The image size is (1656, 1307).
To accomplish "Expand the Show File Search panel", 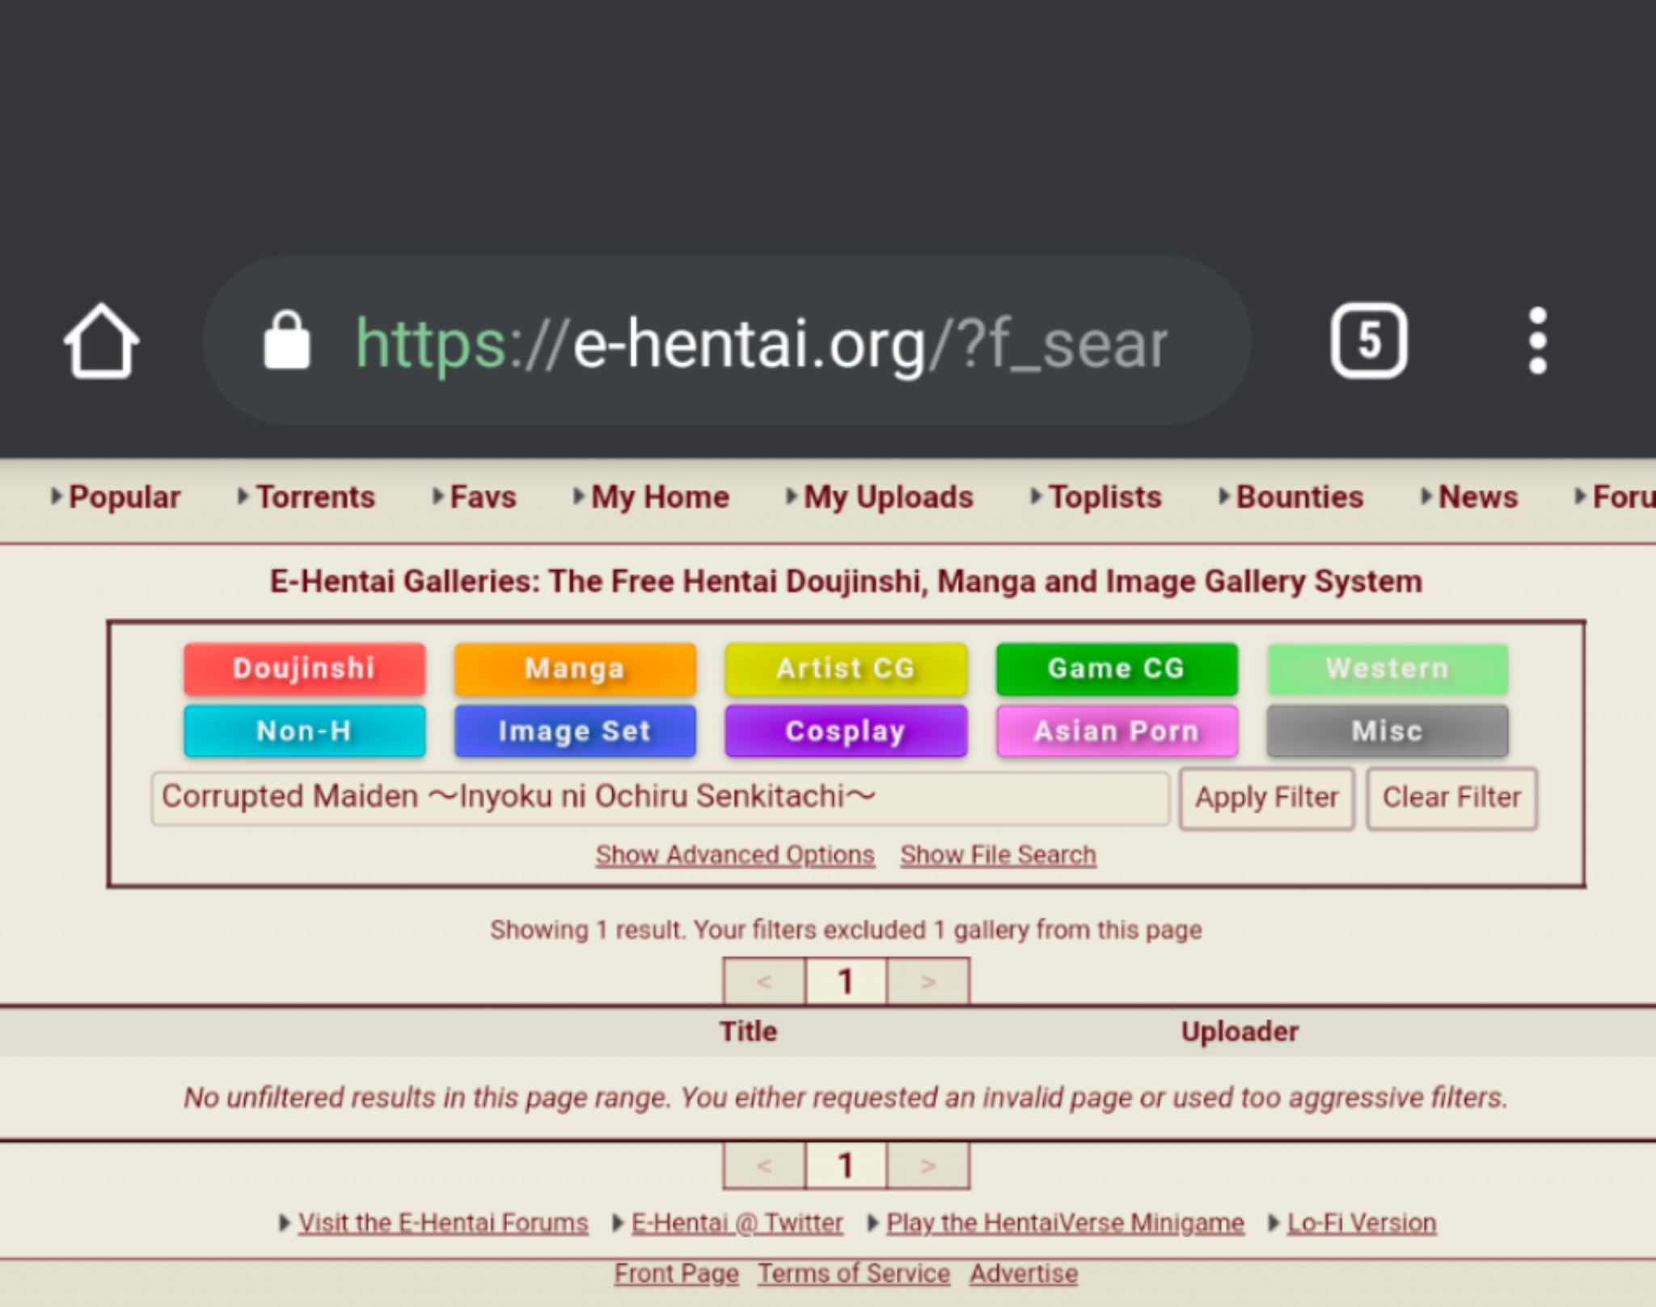I will coord(997,854).
